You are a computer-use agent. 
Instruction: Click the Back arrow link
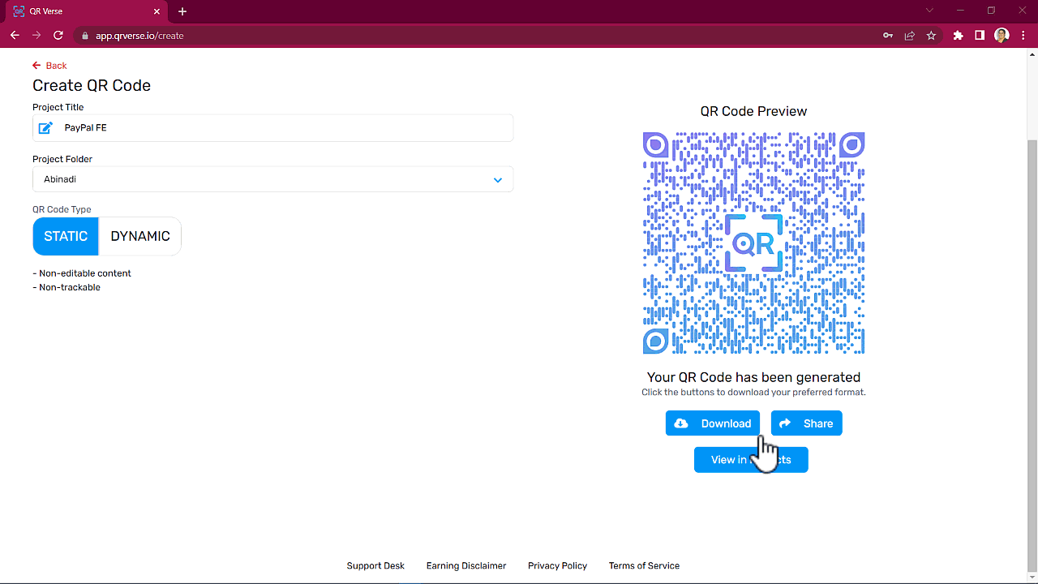point(49,66)
